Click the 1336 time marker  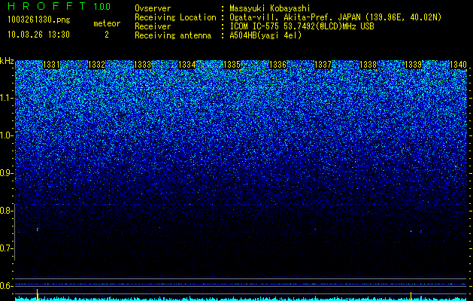pyautogui.click(x=277, y=65)
